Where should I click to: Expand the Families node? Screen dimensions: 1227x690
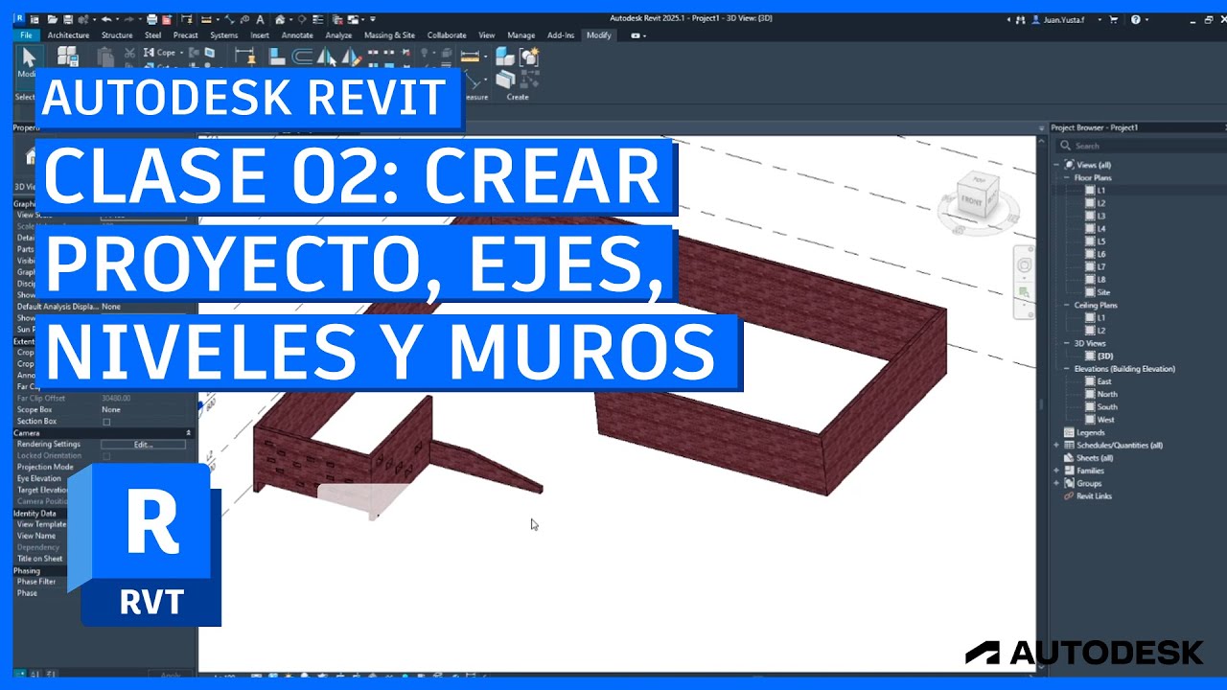pyautogui.click(x=1057, y=471)
